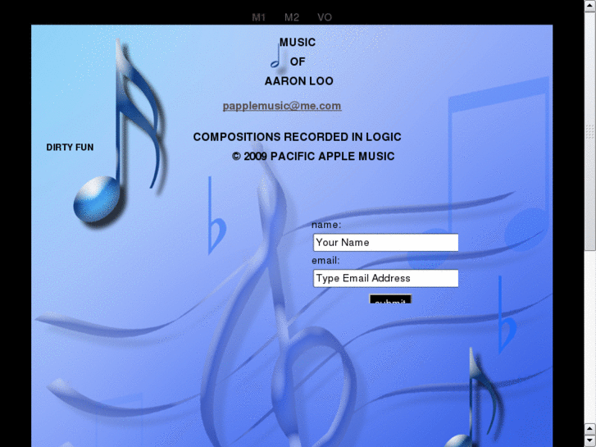596x447 pixels.
Task: Focus the Type Email Address field
Action: [x=386, y=278]
